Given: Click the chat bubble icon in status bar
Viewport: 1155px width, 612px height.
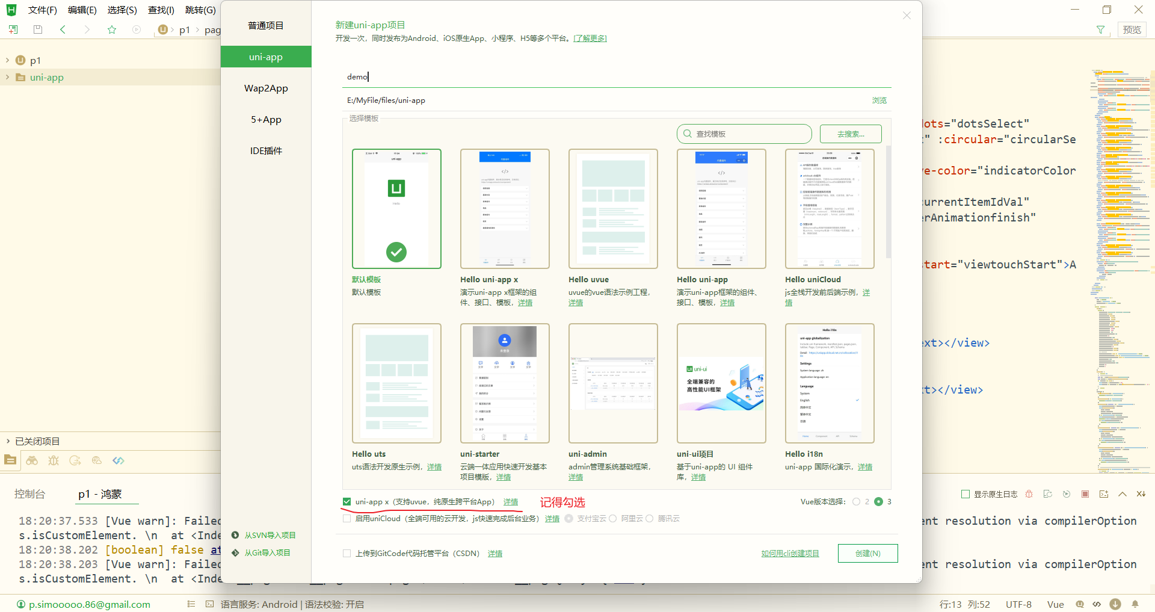Looking at the screenshot, I should point(1080,604).
